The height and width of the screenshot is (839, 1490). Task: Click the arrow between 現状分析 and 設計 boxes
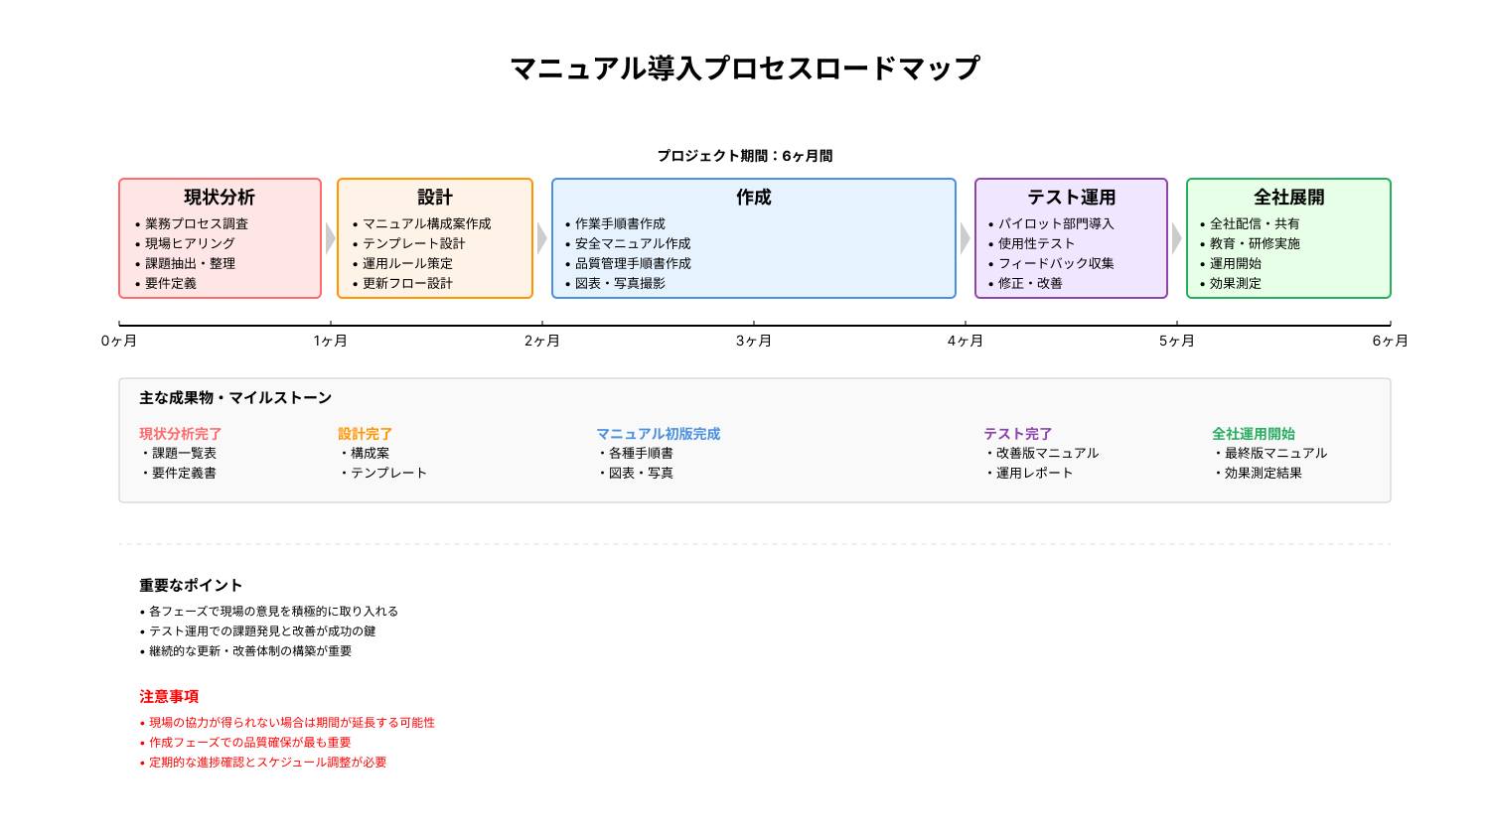tap(330, 238)
